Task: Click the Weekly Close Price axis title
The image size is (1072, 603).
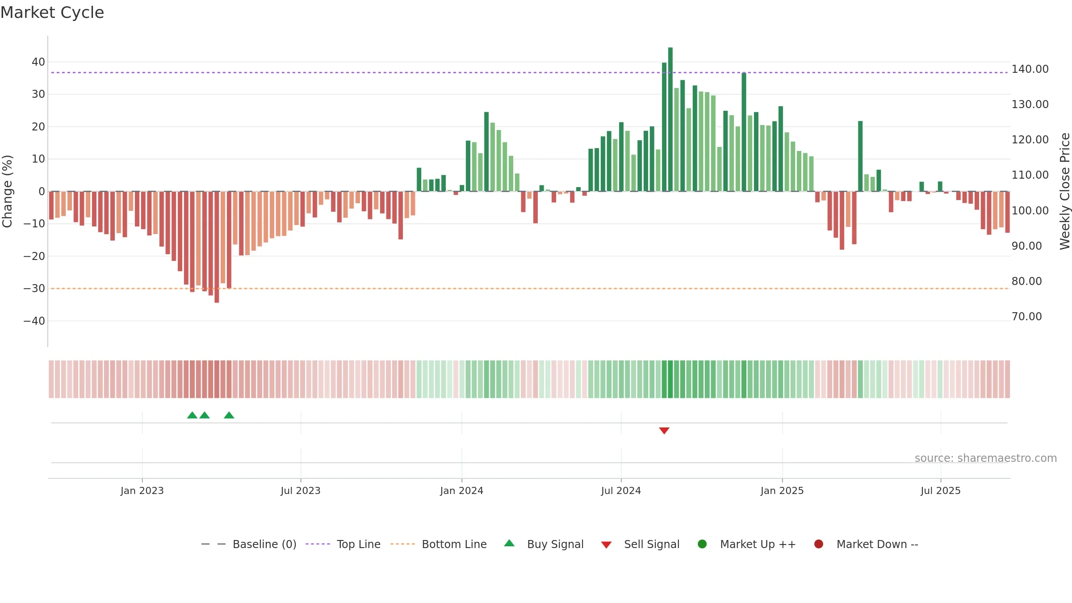Action: coord(1065,191)
